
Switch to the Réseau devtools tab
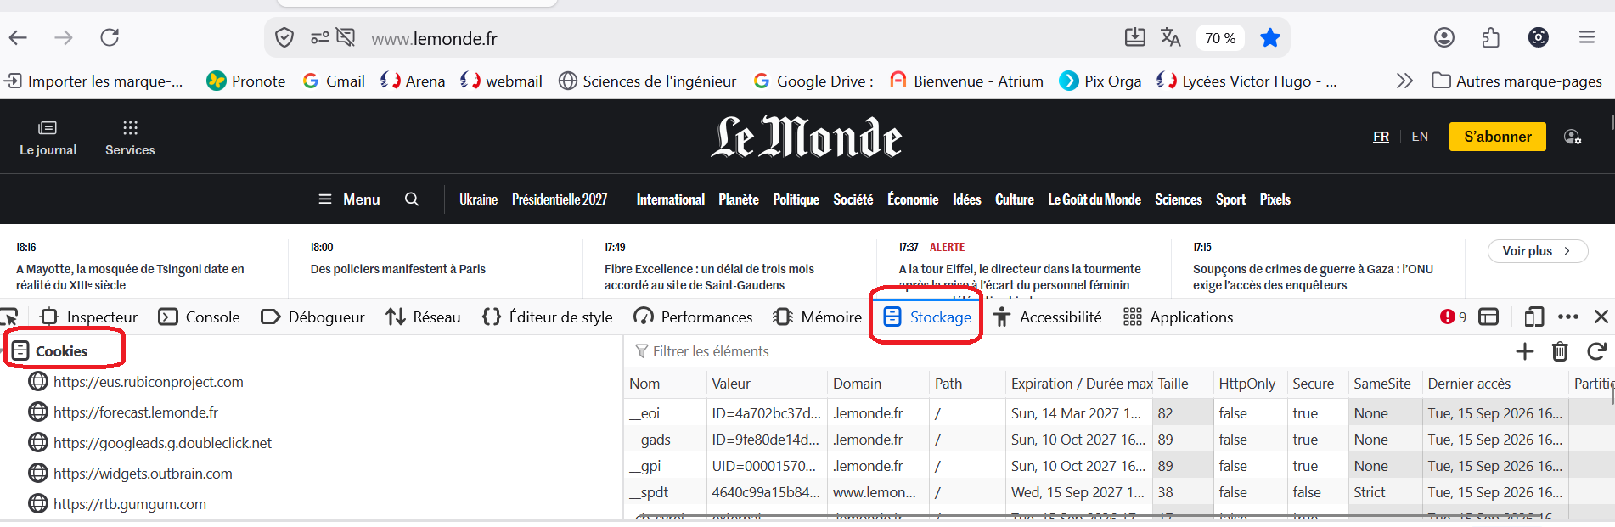[x=423, y=317]
